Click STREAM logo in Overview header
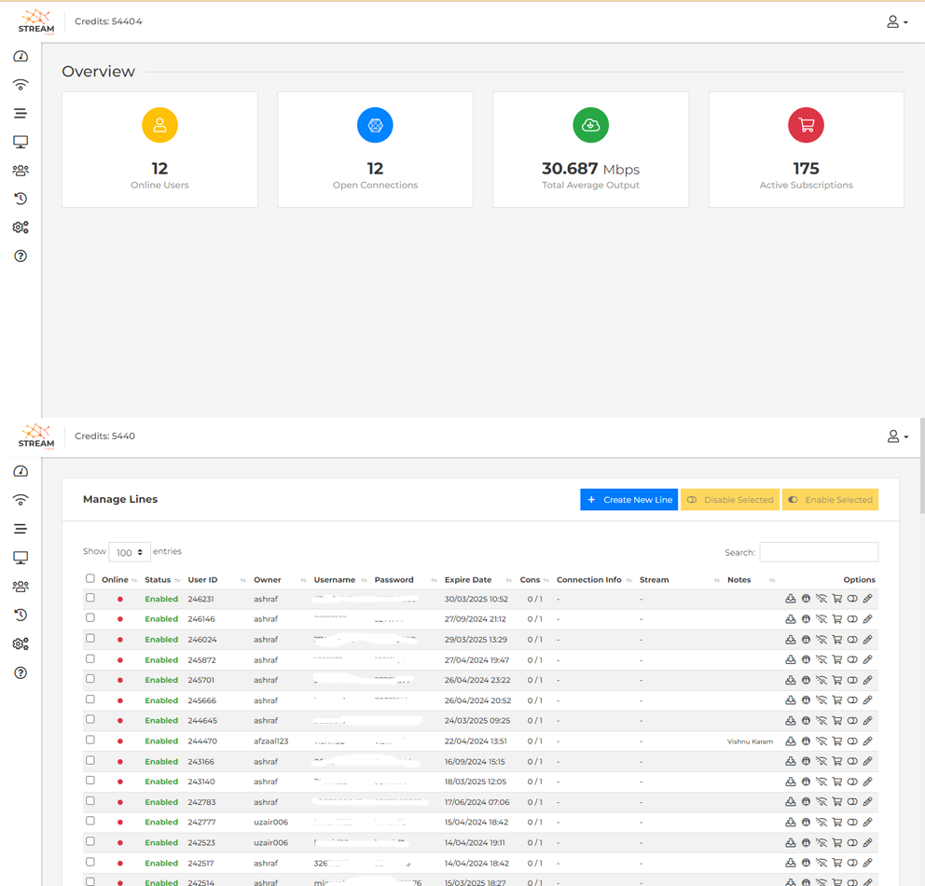The height and width of the screenshot is (886, 925). pos(36,21)
